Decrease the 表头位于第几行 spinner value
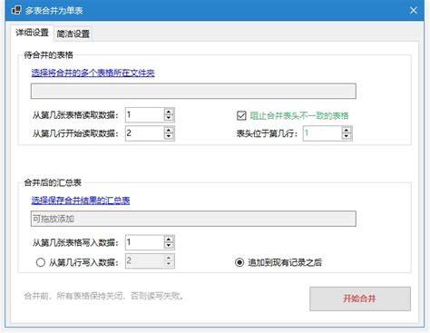 pyautogui.click(x=347, y=137)
